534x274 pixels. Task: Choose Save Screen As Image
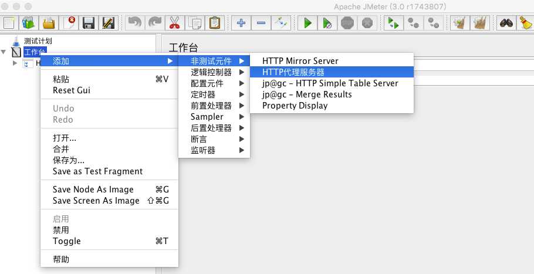(109, 201)
